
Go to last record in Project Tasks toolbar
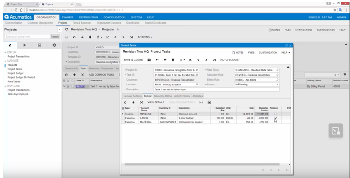(214, 60)
